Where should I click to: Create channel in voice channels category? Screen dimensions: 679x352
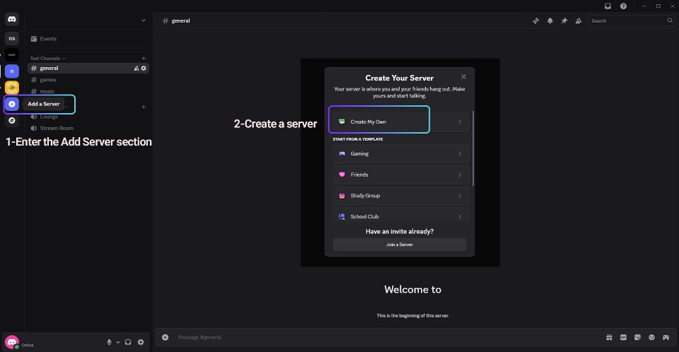point(144,107)
